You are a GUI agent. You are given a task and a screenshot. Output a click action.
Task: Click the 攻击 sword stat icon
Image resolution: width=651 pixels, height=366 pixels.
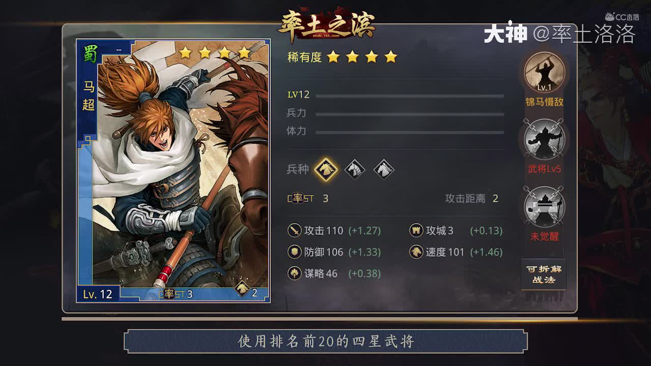tap(294, 231)
